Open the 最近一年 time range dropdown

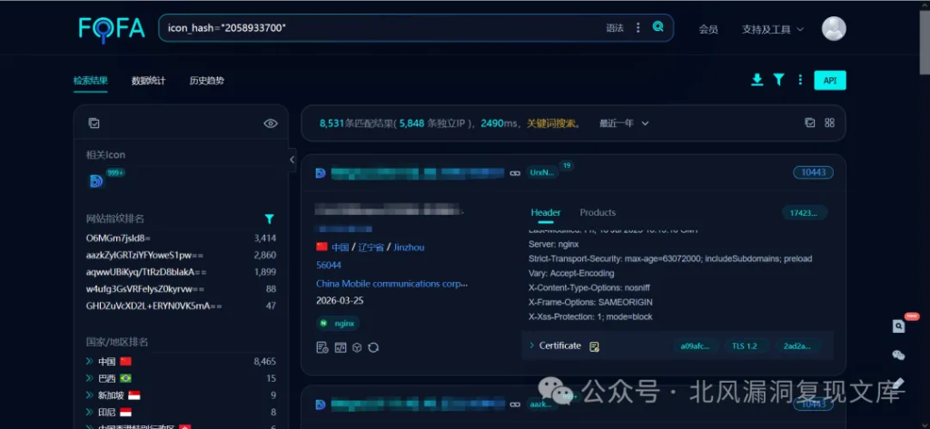(624, 123)
